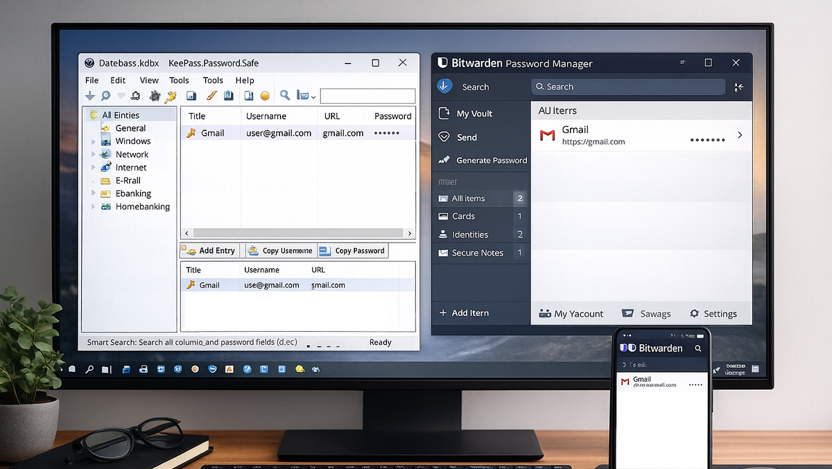Click the Bitwarden Search input field
The width and height of the screenshot is (832, 469).
[628, 87]
